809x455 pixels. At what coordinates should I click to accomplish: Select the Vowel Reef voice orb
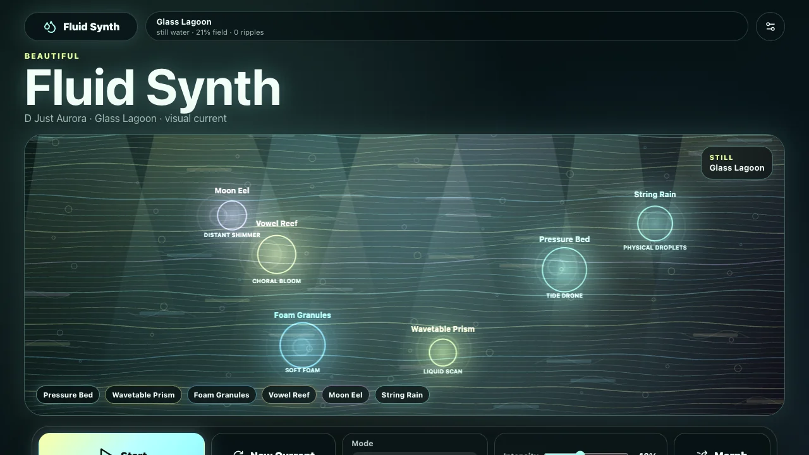[x=277, y=254]
